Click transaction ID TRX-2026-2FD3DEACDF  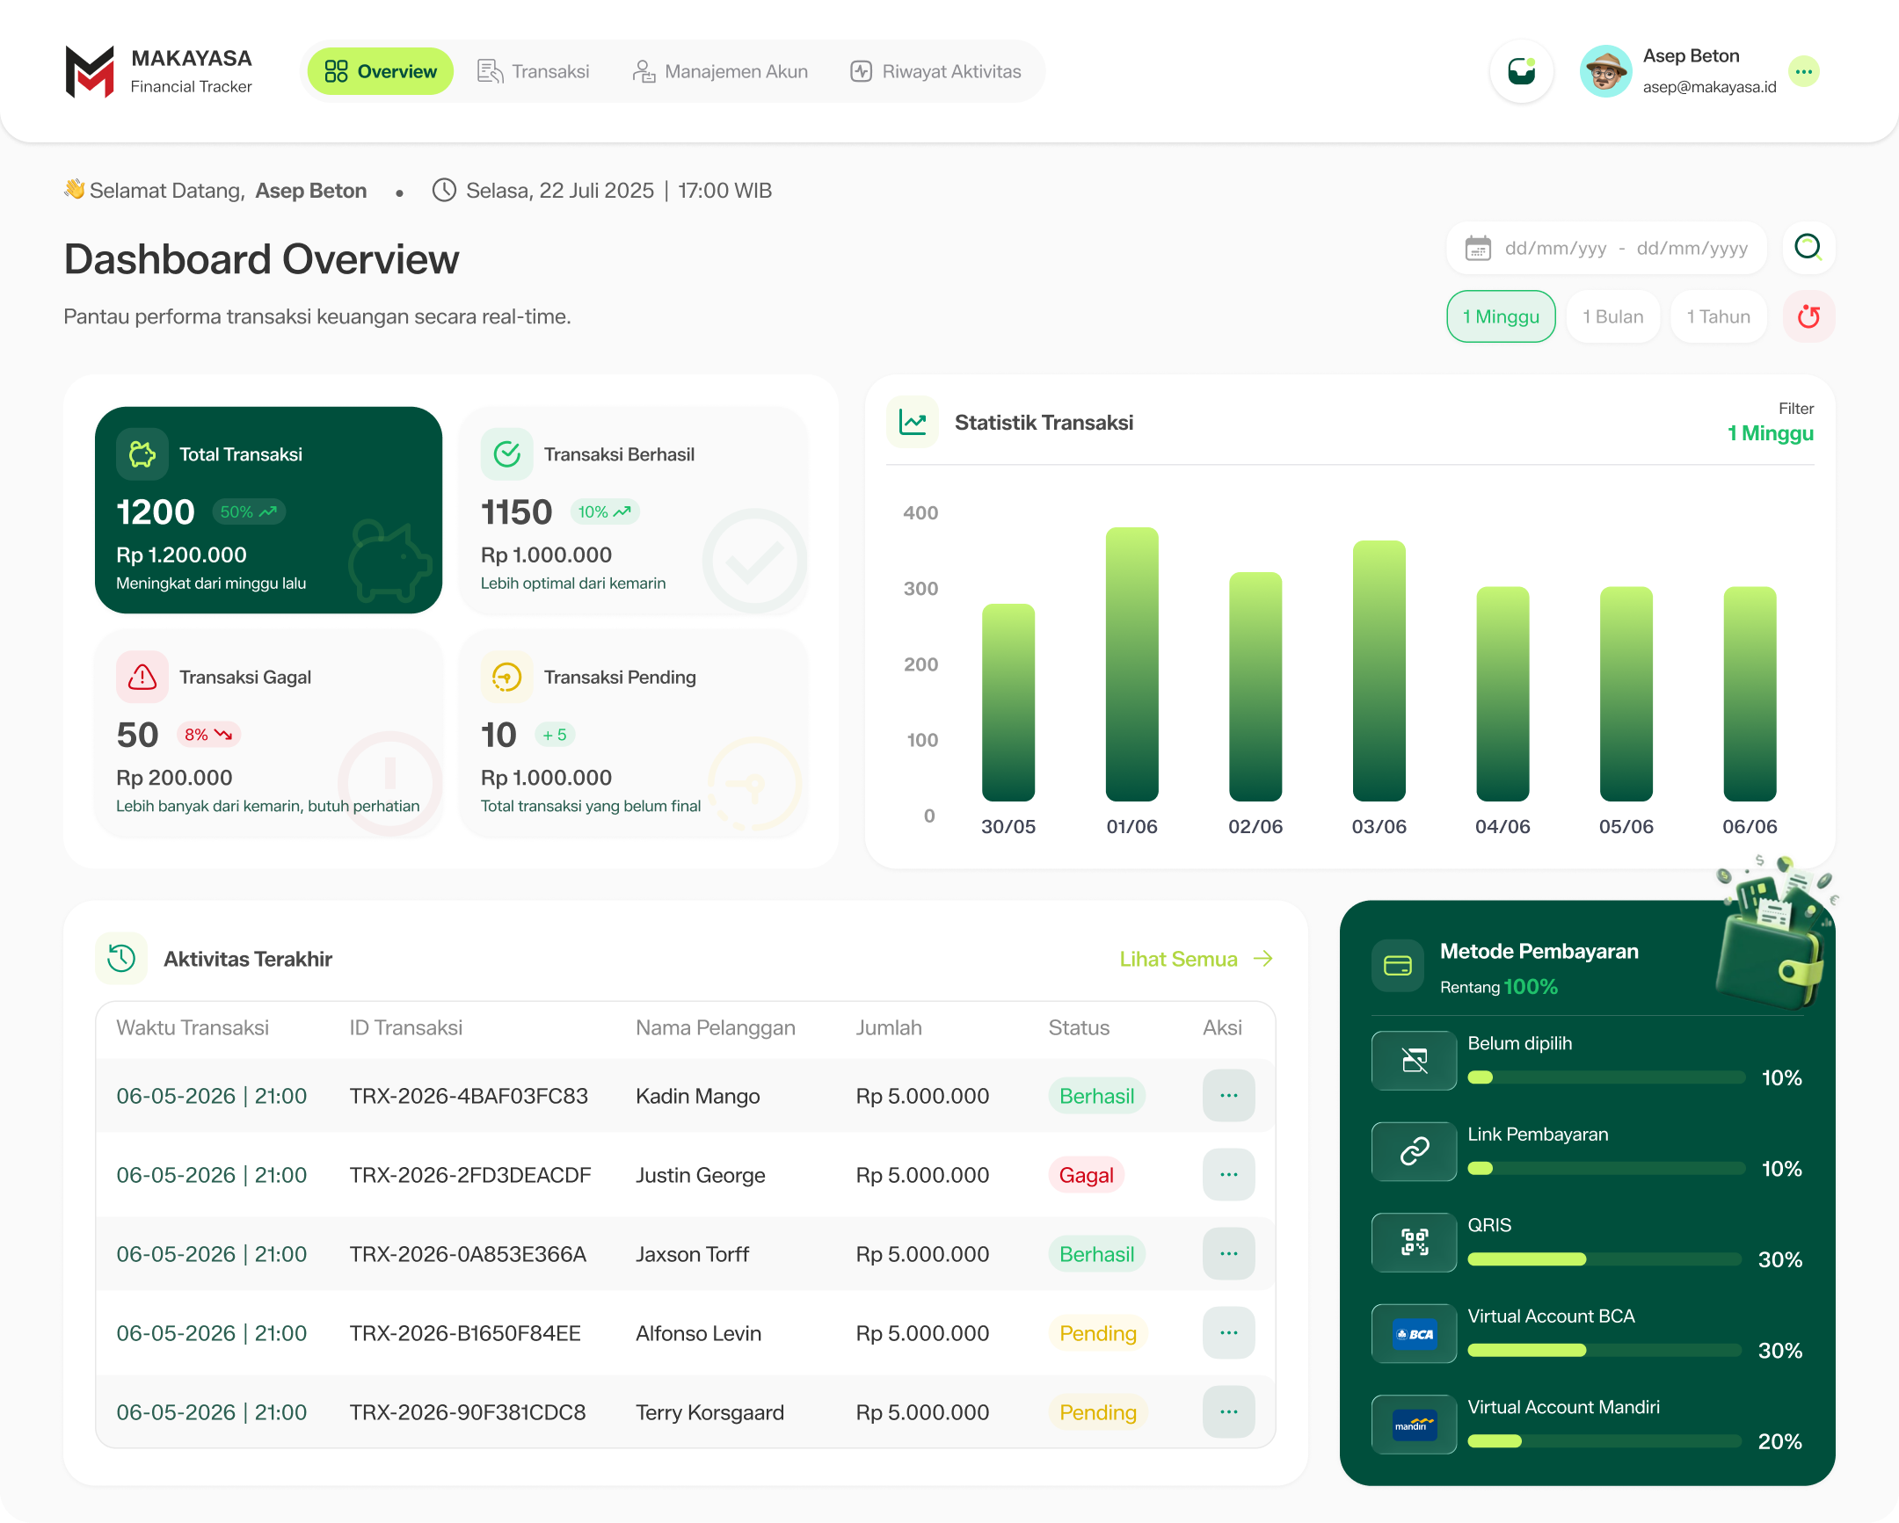pyautogui.click(x=470, y=1174)
